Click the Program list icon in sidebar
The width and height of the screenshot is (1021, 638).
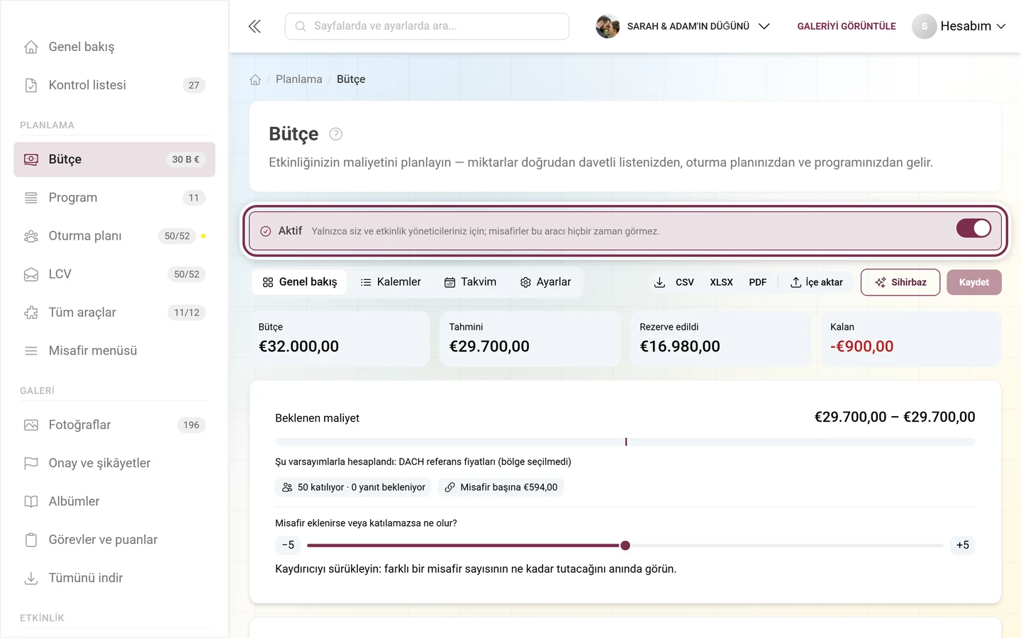click(x=31, y=198)
